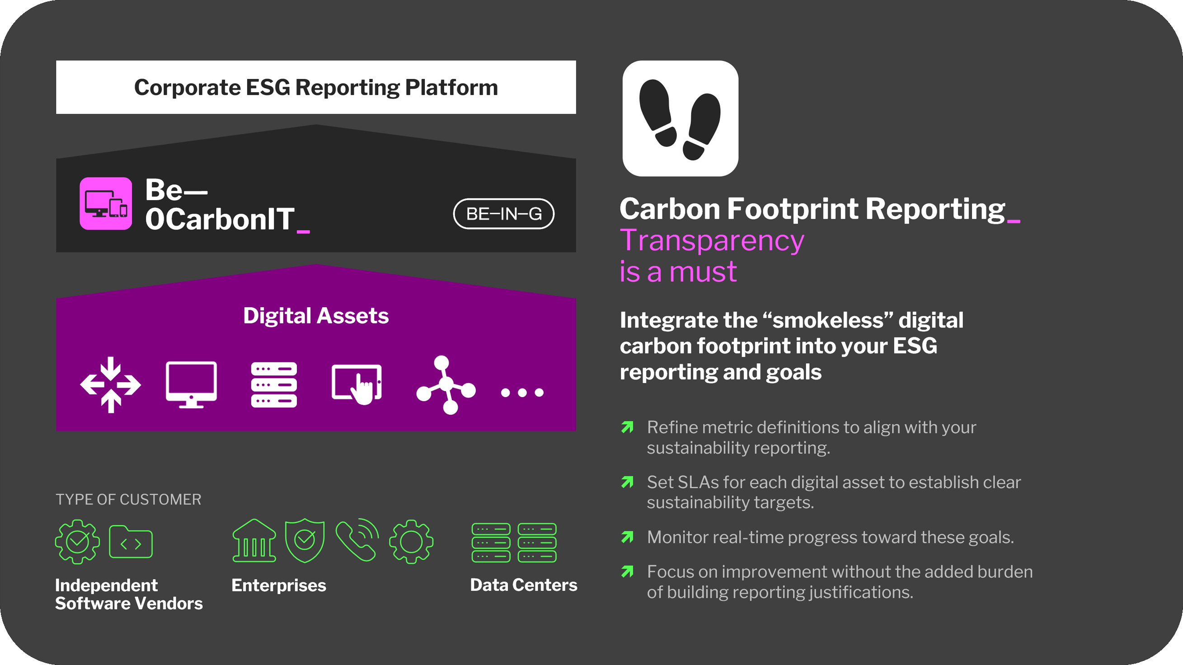Select the desktop monitor icon
The image size is (1183, 665).
[191, 385]
